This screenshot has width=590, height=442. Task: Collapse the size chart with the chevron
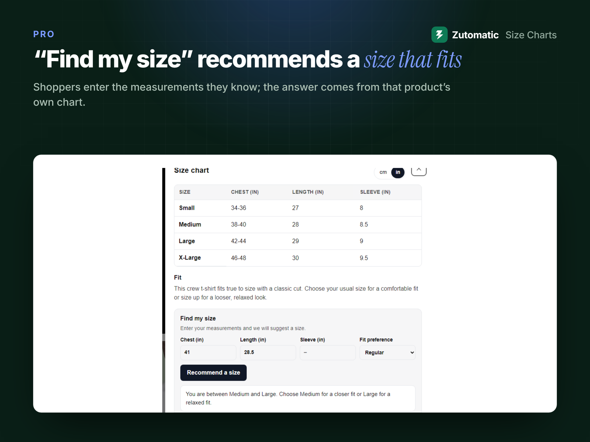(x=419, y=171)
